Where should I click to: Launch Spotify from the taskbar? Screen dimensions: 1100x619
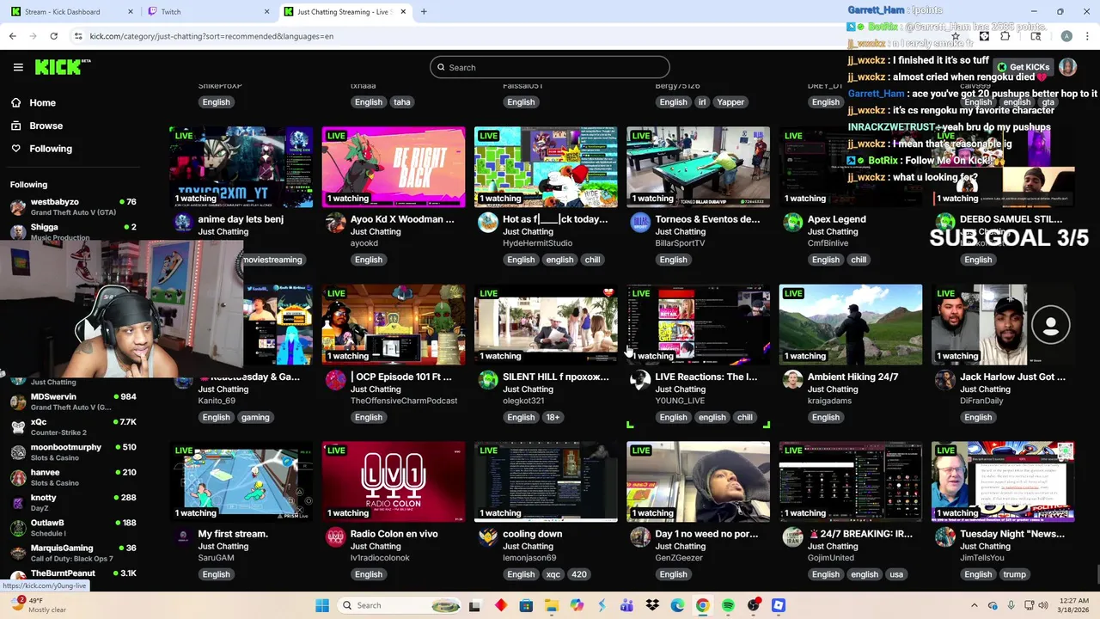pyautogui.click(x=728, y=605)
